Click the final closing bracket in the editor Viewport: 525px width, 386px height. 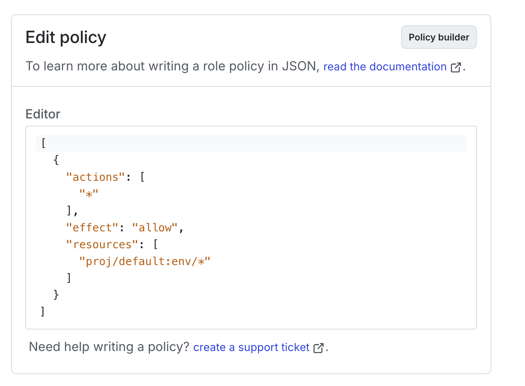pos(43,311)
